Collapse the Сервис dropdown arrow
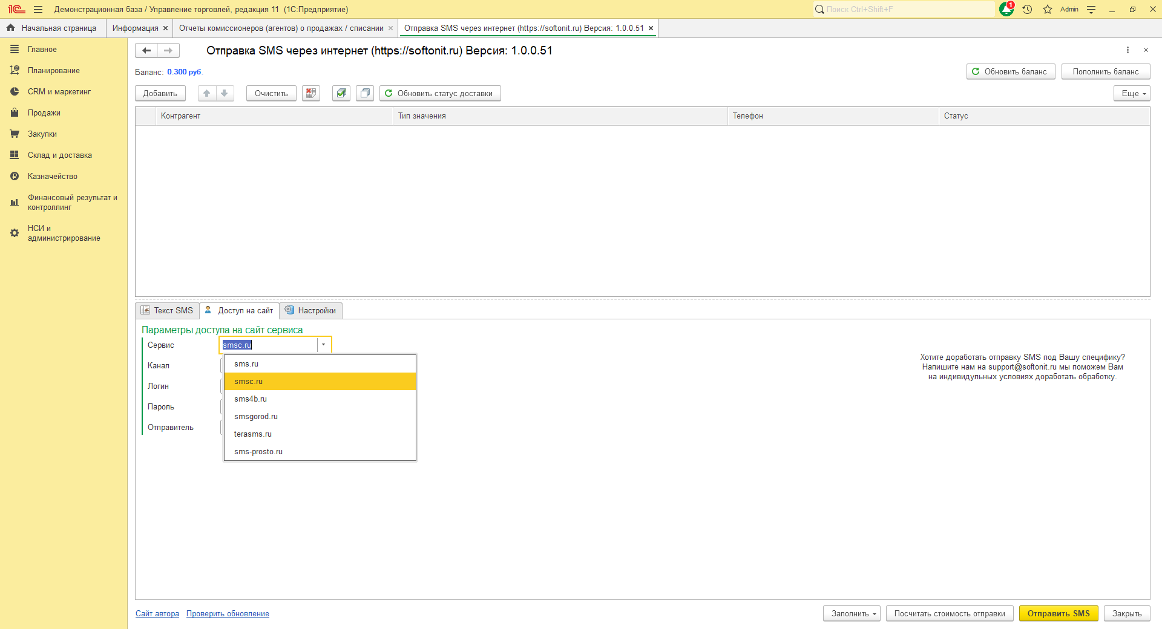 324,345
